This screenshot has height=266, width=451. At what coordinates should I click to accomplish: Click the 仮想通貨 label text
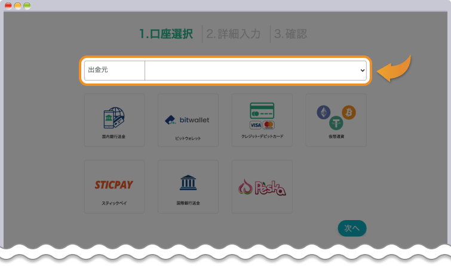[x=336, y=137]
